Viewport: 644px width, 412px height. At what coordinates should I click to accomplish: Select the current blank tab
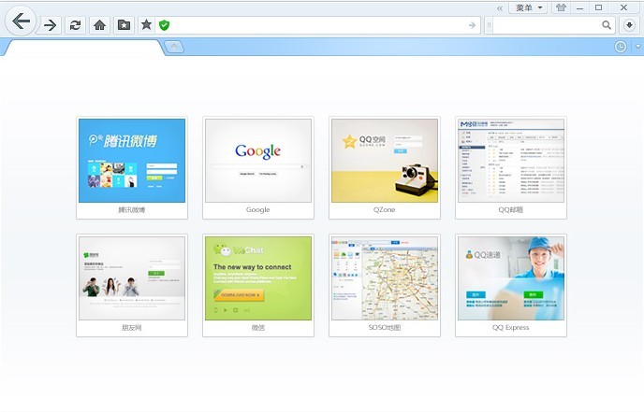click(82, 48)
